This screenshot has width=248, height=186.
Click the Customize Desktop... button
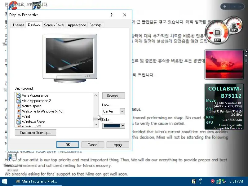[x=35, y=133]
